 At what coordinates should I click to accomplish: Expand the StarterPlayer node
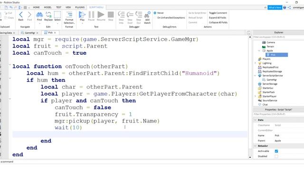click(255, 96)
